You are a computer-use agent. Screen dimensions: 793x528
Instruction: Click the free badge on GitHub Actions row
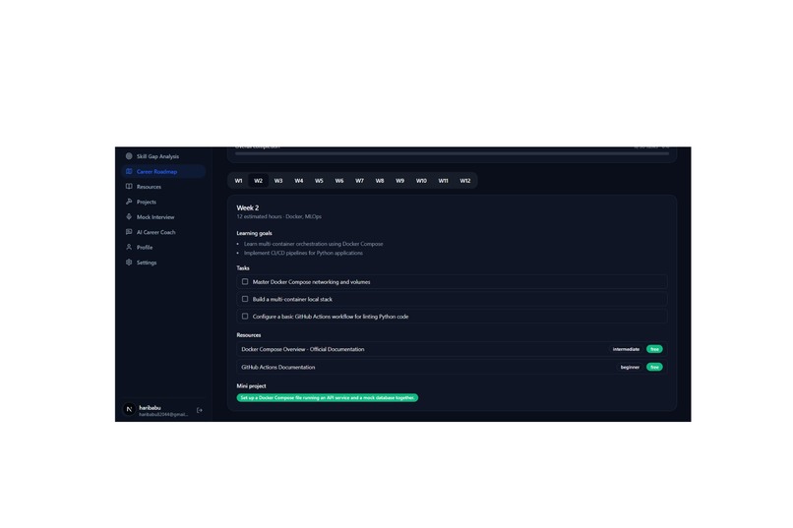(x=654, y=367)
